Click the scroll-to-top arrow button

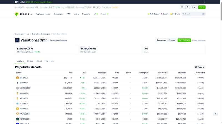pos(215,114)
